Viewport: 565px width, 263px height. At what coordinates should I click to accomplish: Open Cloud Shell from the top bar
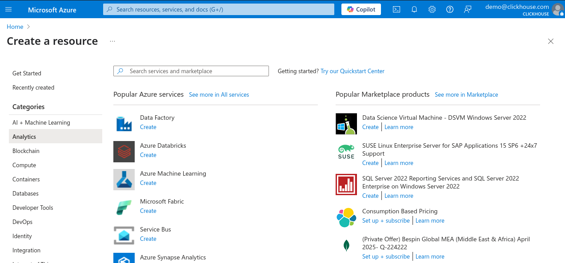point(396,9)
